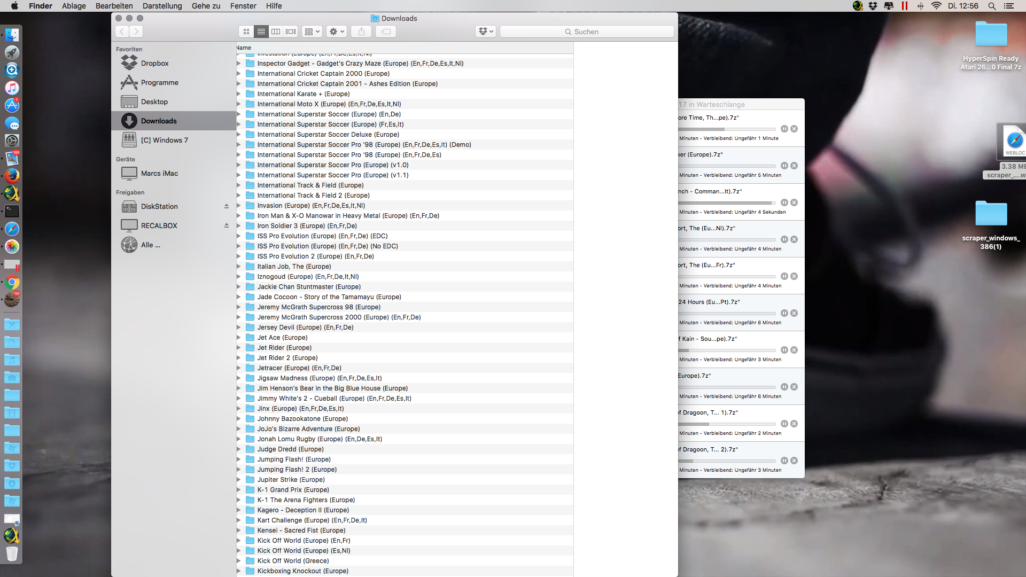Click the tag/label button in toolbar
Image resolution: width=1026 pixels, height=577 pixels.
tap(386, 31)
